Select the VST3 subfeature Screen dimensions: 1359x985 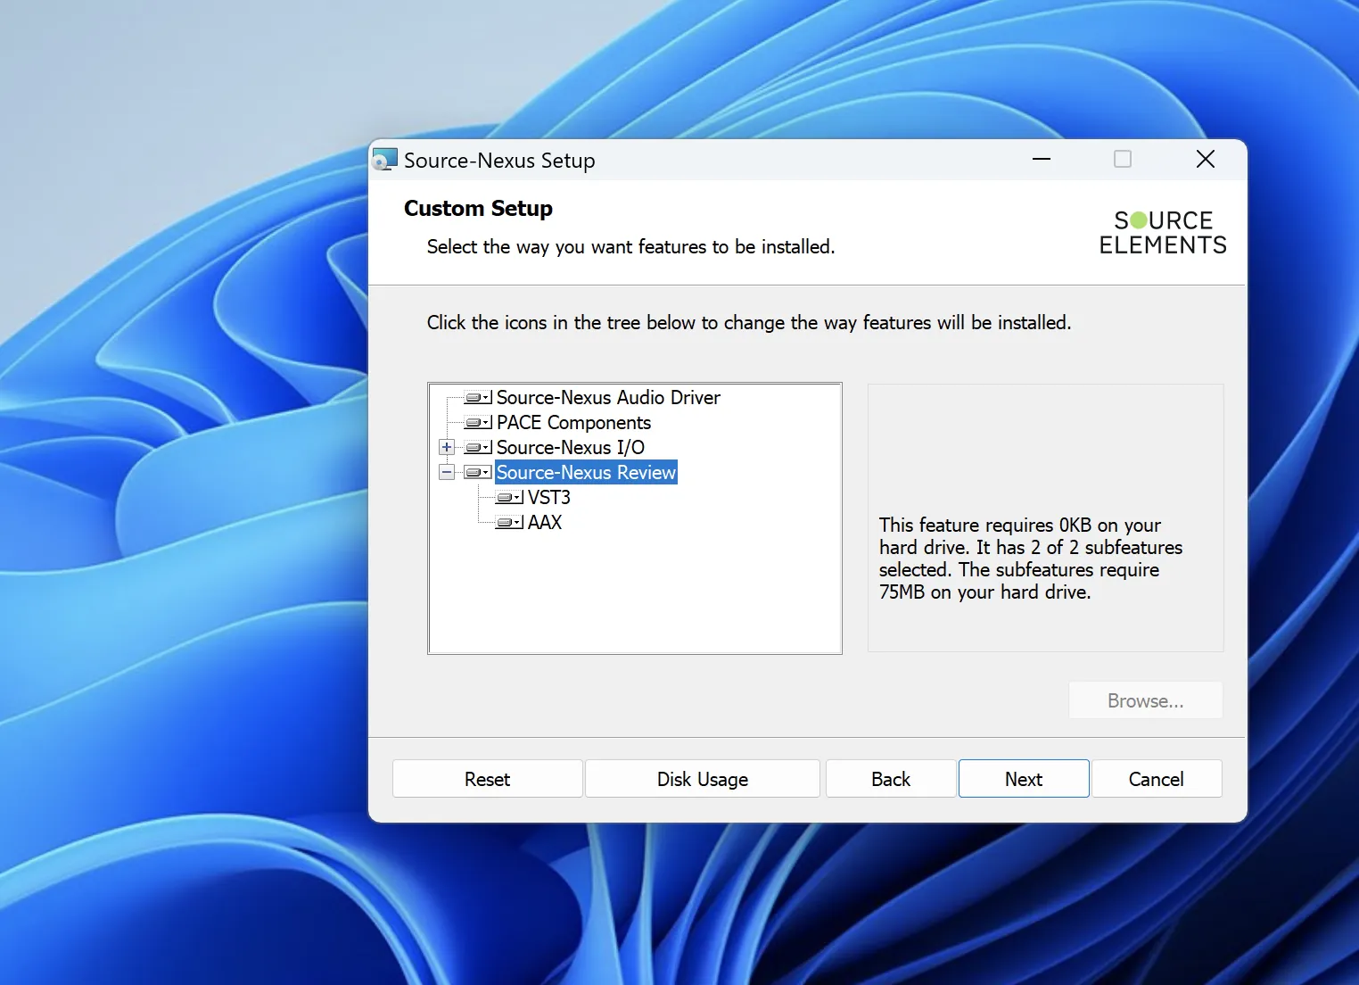pos(548,498)
